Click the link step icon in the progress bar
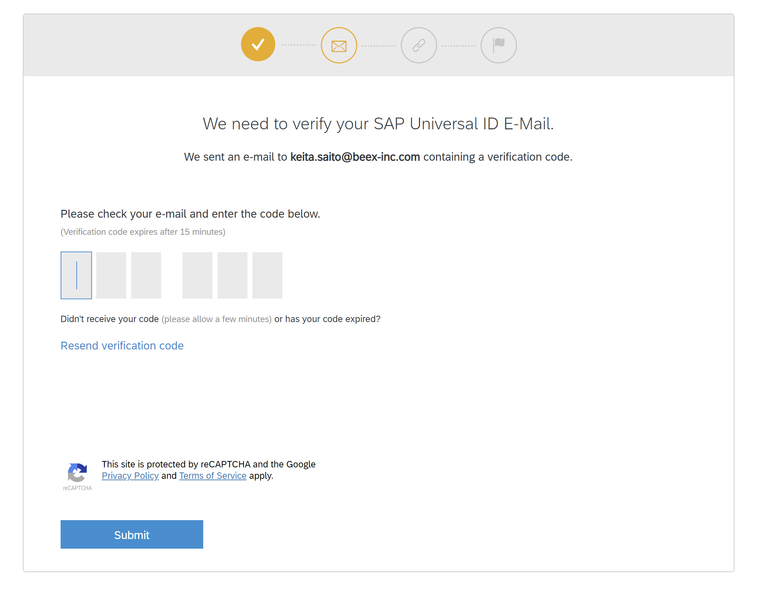The width and height of the screenshot is (763, 606). click(x=419, y=45)
